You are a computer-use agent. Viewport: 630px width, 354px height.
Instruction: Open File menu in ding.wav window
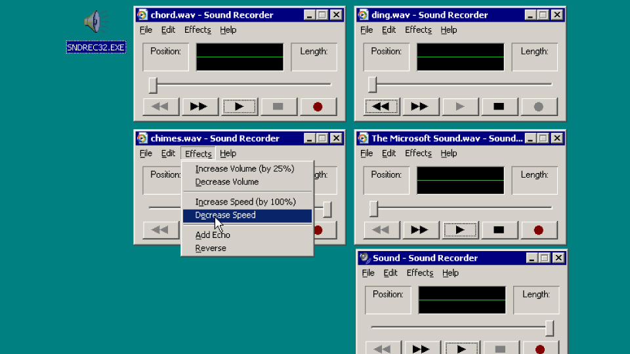(x=366, y=30)
